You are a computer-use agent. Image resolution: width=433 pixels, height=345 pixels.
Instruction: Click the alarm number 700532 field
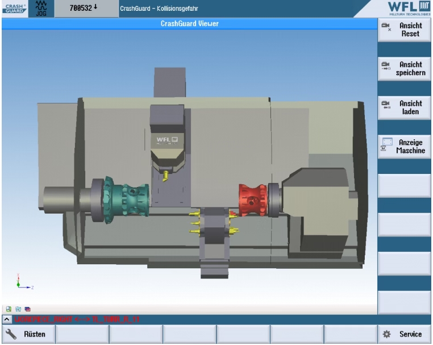click(86, 9)
